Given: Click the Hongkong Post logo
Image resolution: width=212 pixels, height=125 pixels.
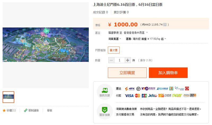Looking at the screenshot, I should tap(179, 89).
